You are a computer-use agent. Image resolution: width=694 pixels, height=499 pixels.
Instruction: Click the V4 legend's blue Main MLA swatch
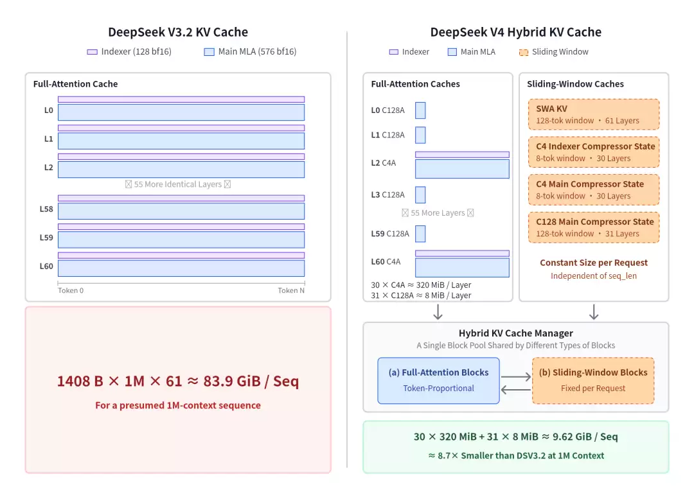click(452, 52)
